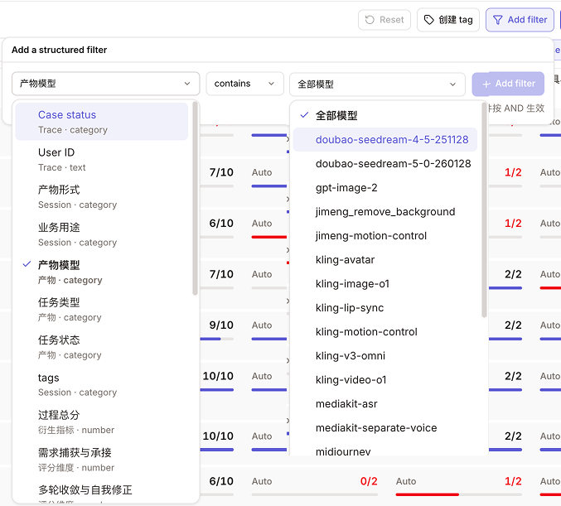Click the 创建 tag button
Viewport: 561px width, 506px height.
448,20
